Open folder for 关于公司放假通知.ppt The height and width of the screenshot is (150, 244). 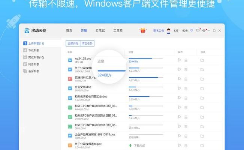click(202, 145)
